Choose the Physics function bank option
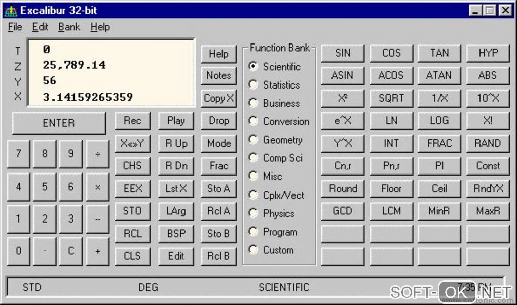Viewport: 517px width, 305px height. point(272,213)
